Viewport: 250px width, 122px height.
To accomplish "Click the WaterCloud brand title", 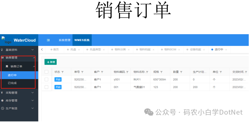I will coord(25,40).
